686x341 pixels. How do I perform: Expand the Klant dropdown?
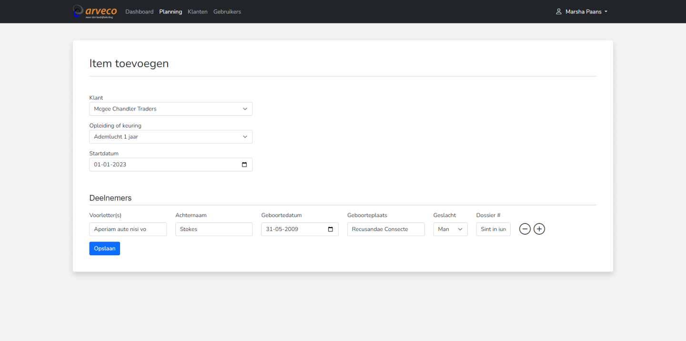click(171, 109)
